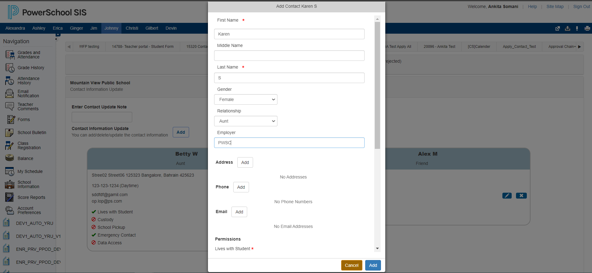Open the Gender dropdown showing Female

(246, 99)
